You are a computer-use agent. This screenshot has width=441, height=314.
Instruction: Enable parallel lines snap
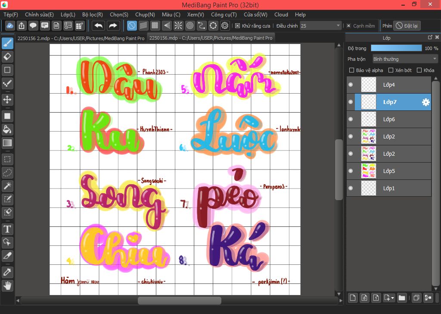[143, 26]
